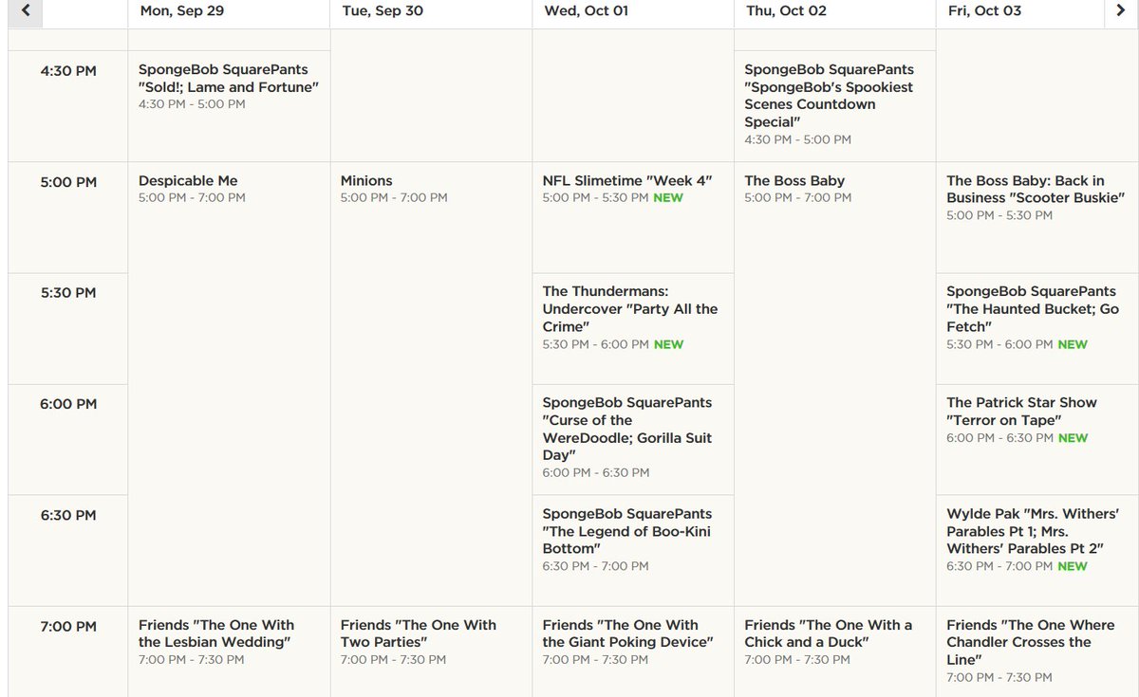Viewport: 1139px width, 697px height.
Task: Advance schedule with right arrow
Action: (1120, 10)
